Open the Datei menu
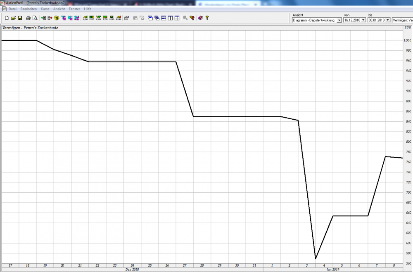The width and height of the screenshot is (413, 272). pos(12,9)
